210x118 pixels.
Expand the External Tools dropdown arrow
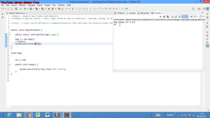point(45,9)
